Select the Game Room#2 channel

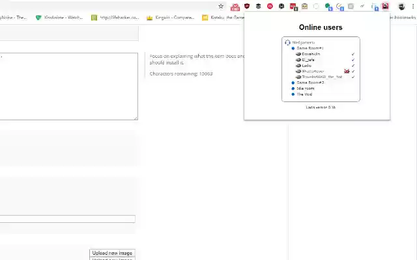pos(310,83)
